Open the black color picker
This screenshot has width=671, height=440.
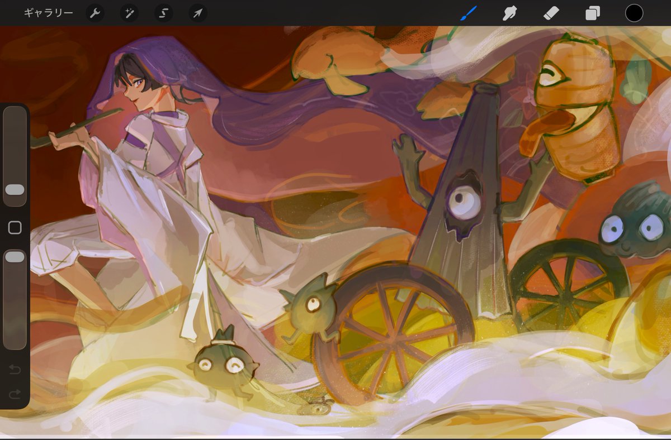634,13
